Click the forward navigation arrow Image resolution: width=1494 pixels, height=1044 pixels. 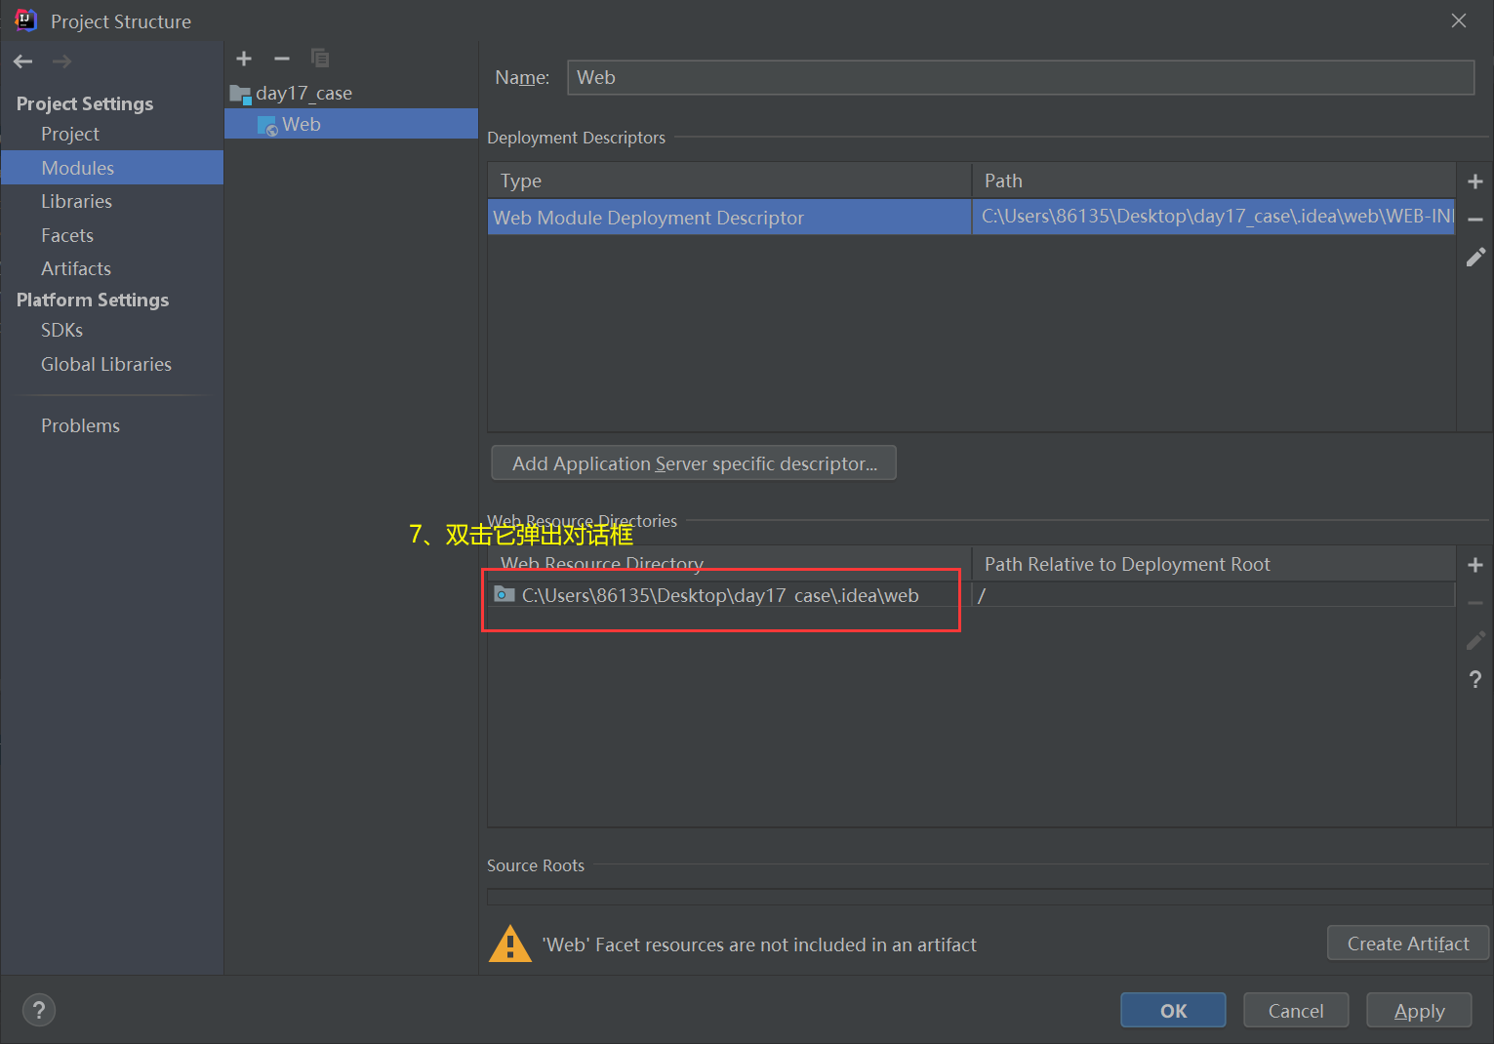click(61, 61)
